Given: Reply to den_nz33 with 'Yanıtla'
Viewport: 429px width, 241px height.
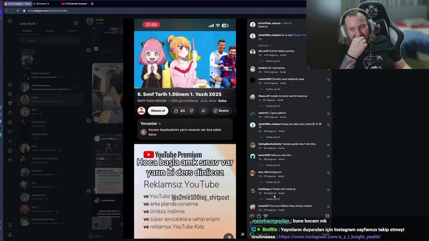Looking at the screenshot, I should click(283, 55).
